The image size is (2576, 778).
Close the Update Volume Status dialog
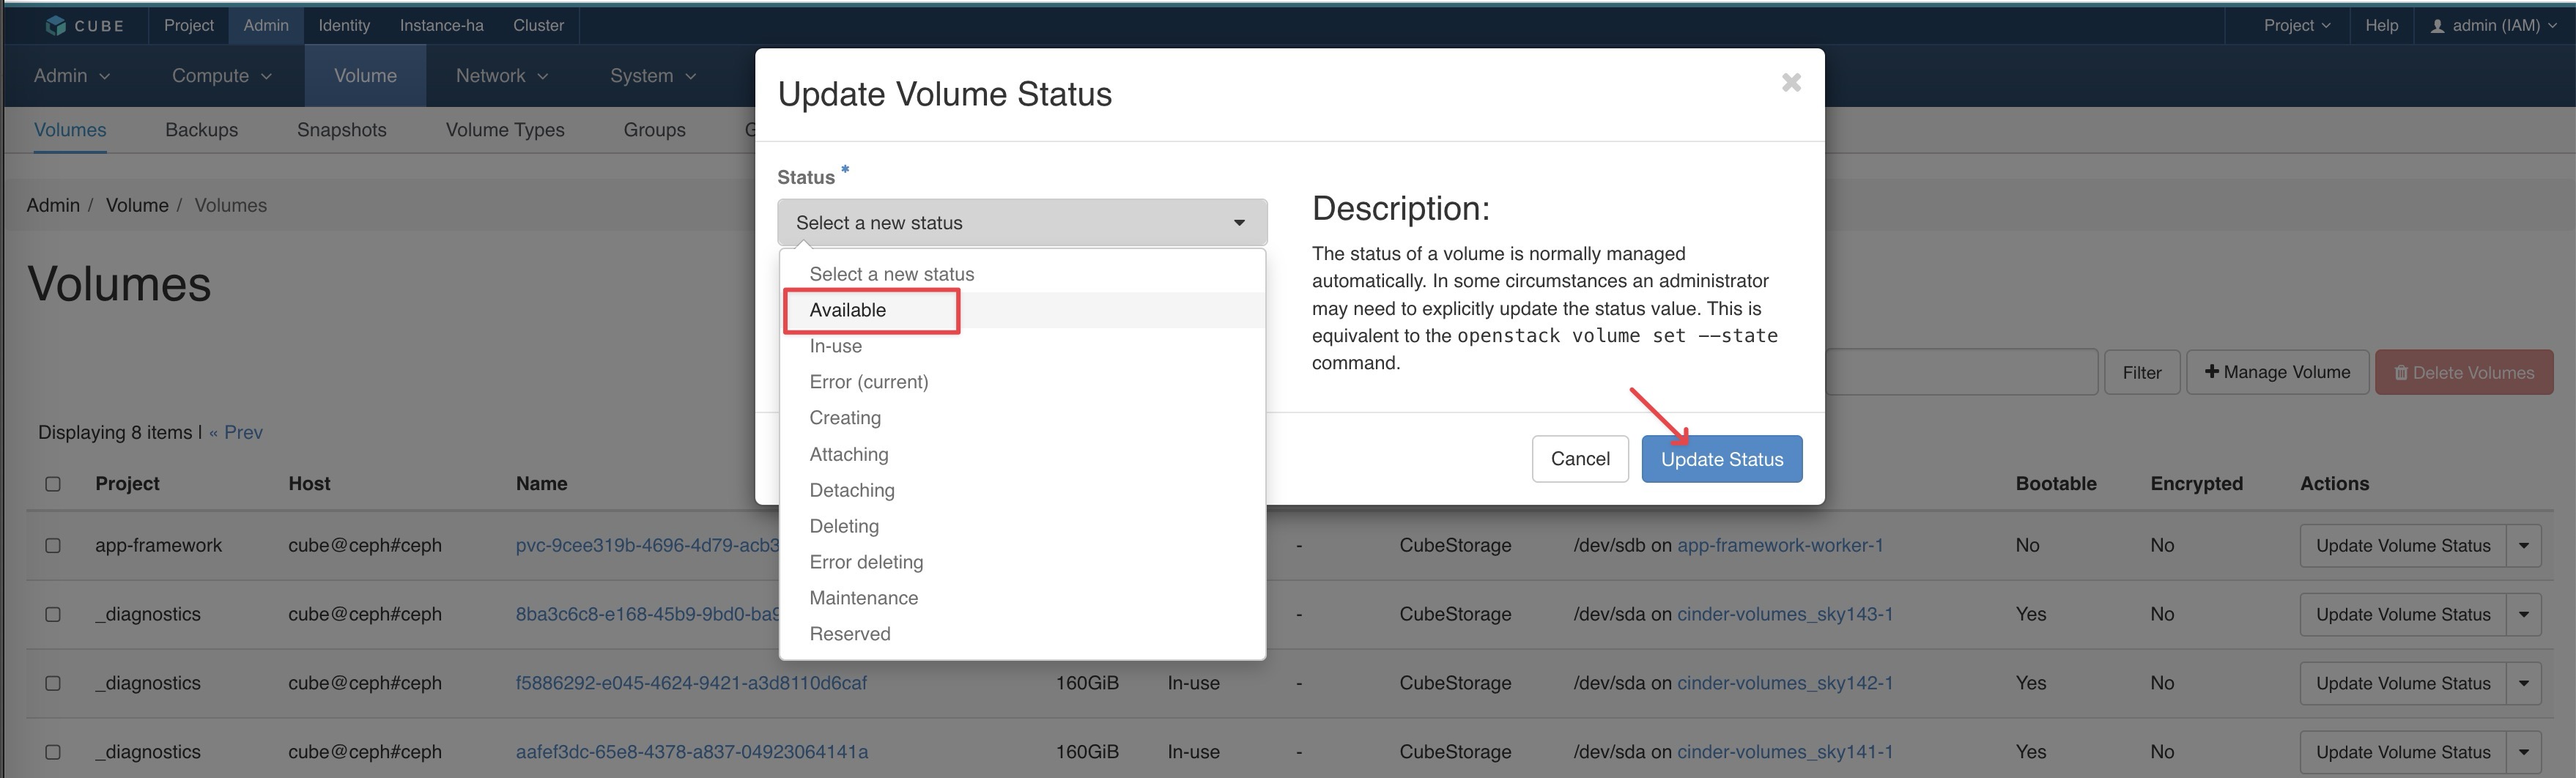1791,82
